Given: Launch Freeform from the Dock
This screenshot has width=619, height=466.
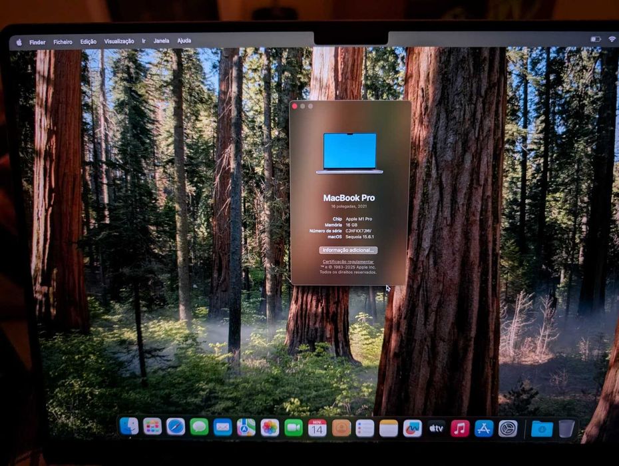Looking at the screenshot, I should [x=412, y=429].
